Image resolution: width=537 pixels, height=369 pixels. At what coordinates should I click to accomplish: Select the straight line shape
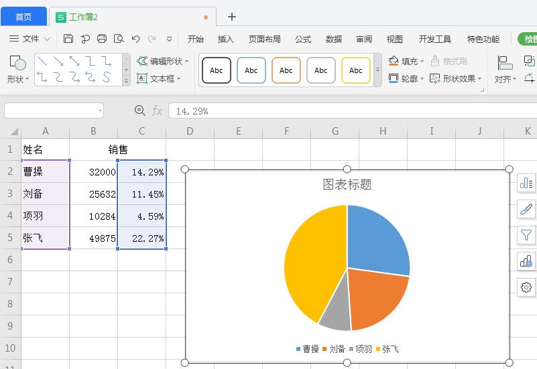pos(42,61)
